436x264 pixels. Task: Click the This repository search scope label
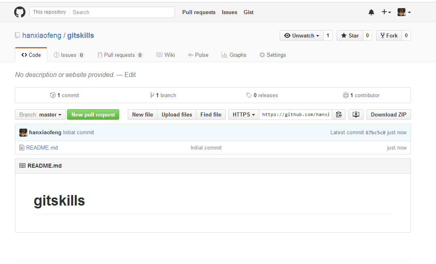[x=49, y=12]
